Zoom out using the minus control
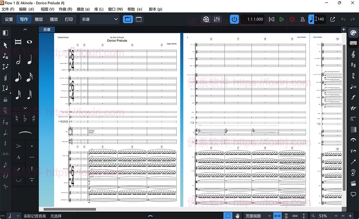 coord(343,215)
